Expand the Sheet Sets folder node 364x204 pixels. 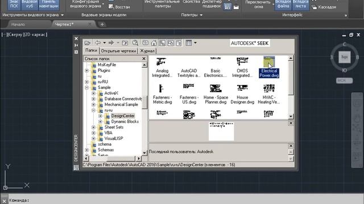click(93, 127)
